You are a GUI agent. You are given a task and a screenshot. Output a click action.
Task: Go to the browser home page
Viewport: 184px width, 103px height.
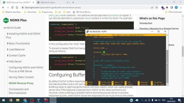[x=17, y=7]
